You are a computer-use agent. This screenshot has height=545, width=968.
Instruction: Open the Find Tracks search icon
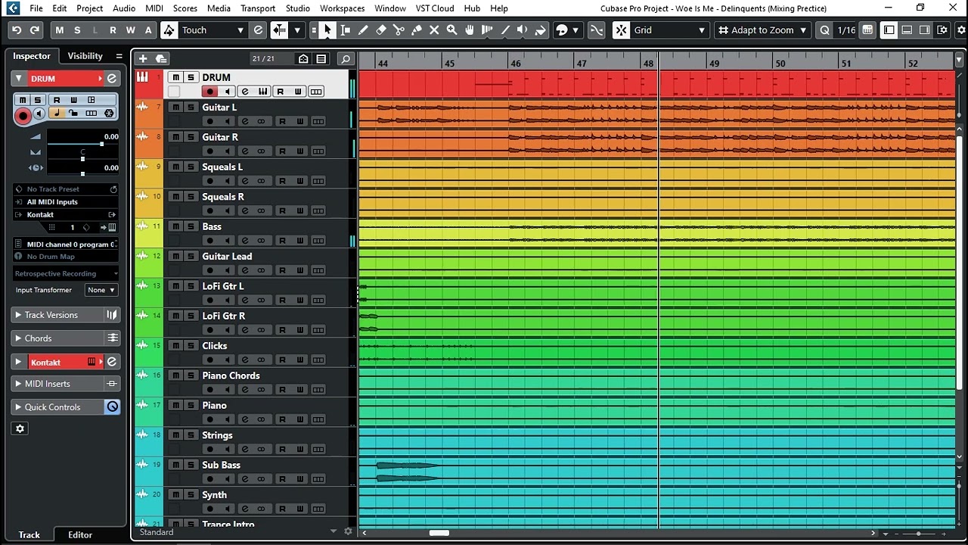346,59
